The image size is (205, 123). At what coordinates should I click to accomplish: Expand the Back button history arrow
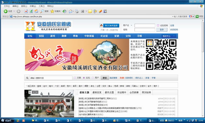coord(14,12)
